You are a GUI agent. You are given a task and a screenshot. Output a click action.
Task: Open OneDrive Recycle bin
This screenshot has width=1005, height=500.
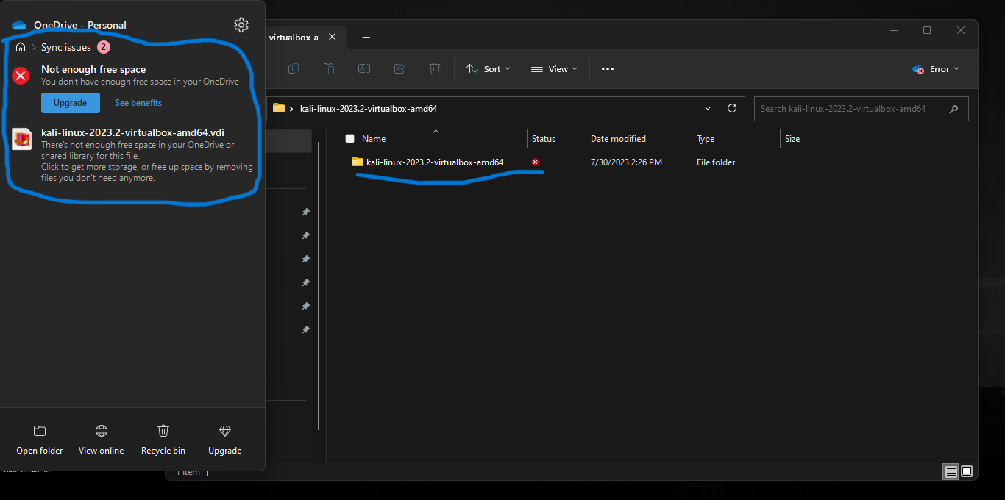[x=163, y=439]
